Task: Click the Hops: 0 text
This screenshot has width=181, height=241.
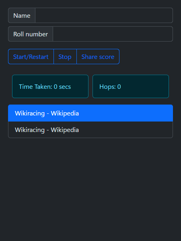Action: 110,87
